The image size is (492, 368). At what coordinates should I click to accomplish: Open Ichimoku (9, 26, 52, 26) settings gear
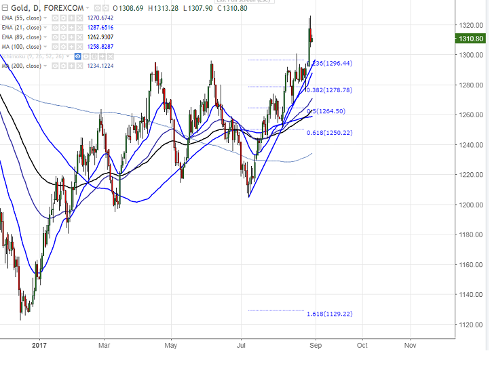[86, 56]
